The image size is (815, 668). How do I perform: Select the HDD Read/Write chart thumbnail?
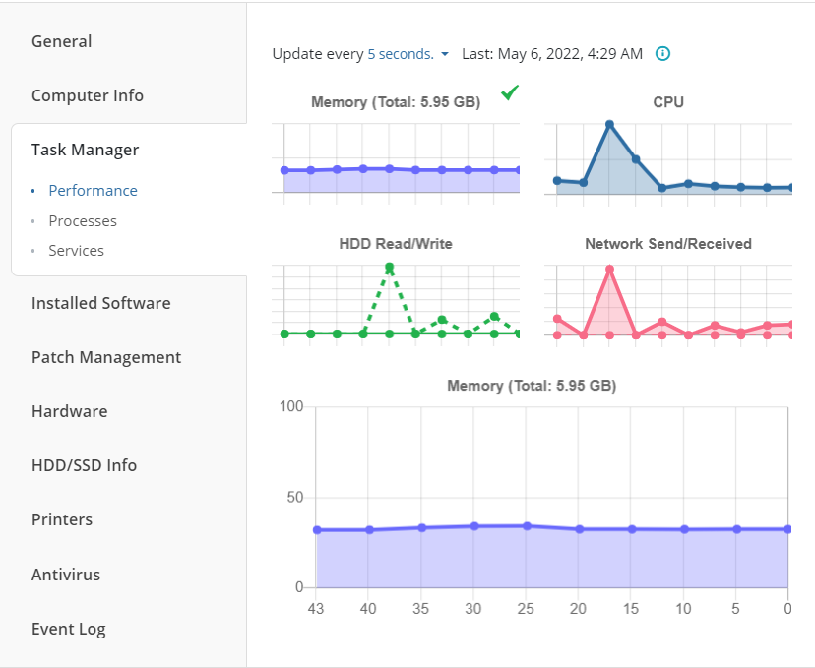[396, 291]
